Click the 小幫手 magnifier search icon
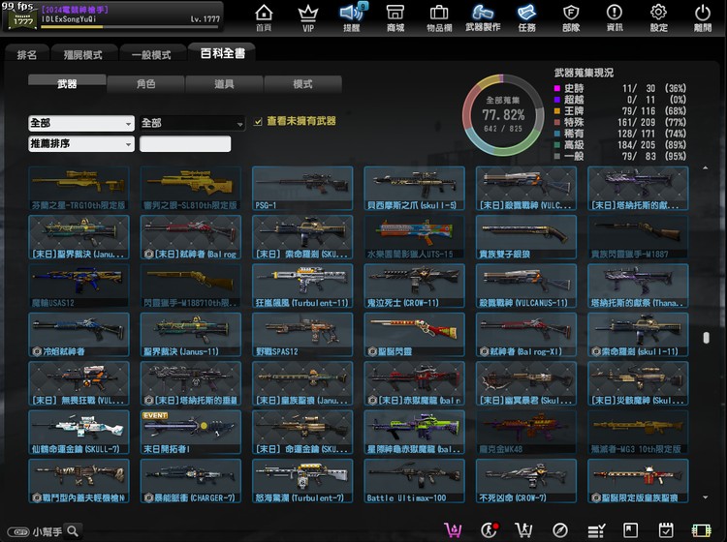The height and width of the screenshot is (542, 727). pos(73,531)
